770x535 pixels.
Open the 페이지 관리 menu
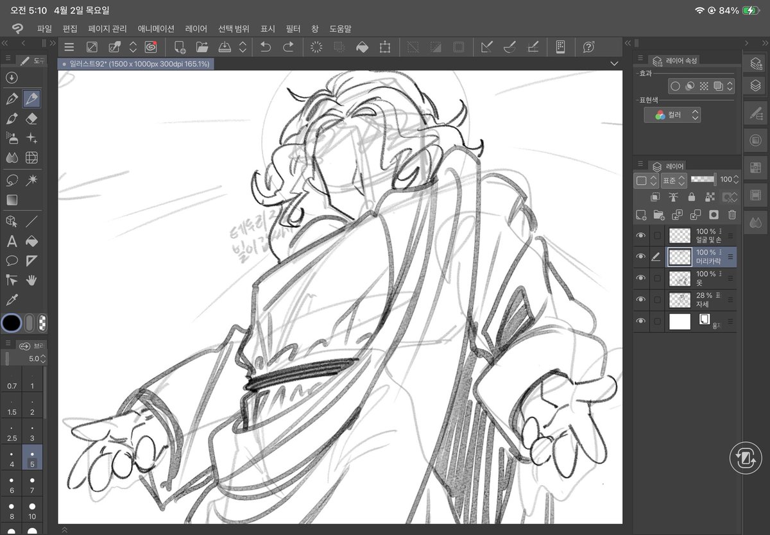point(108,29)
